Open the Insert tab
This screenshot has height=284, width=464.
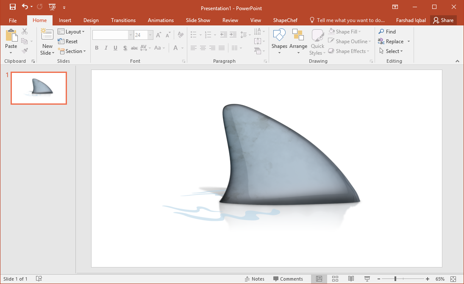tap(65, 20)
